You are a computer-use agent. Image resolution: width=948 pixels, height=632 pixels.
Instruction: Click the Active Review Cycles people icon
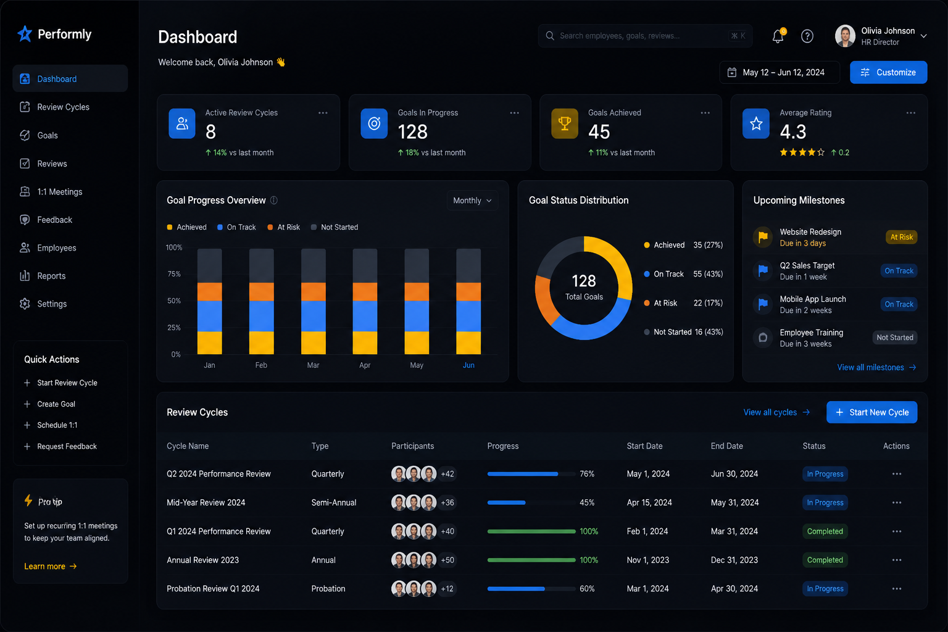(182, 123)
